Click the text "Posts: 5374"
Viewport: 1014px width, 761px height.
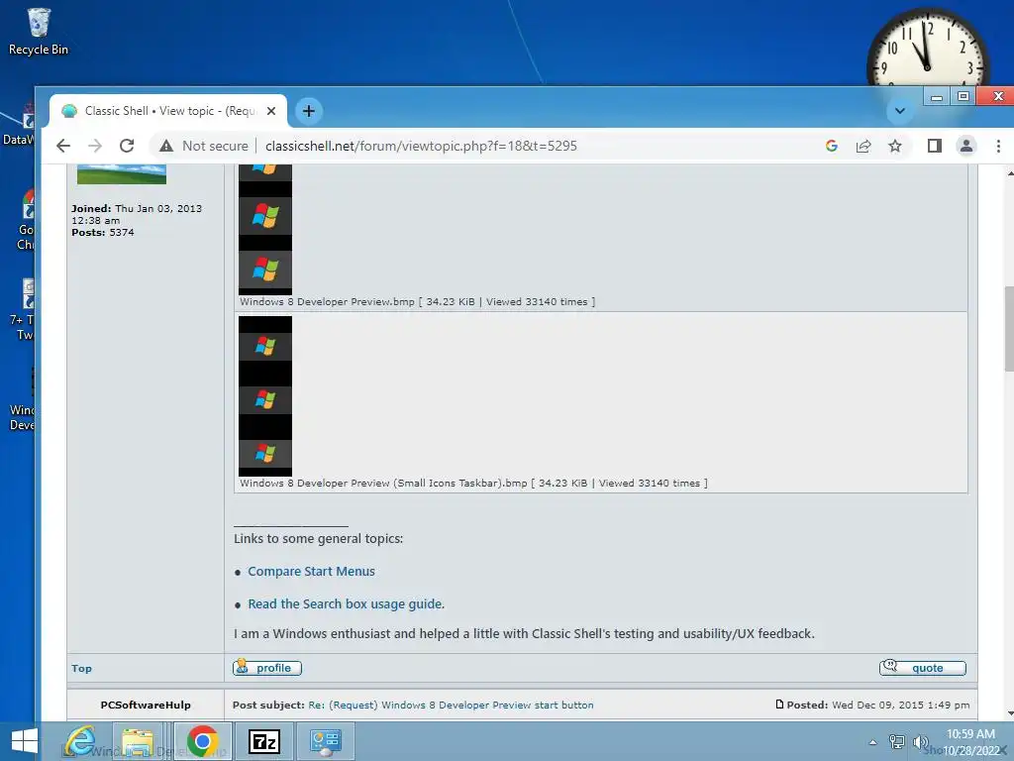click(x=103, y=232)
